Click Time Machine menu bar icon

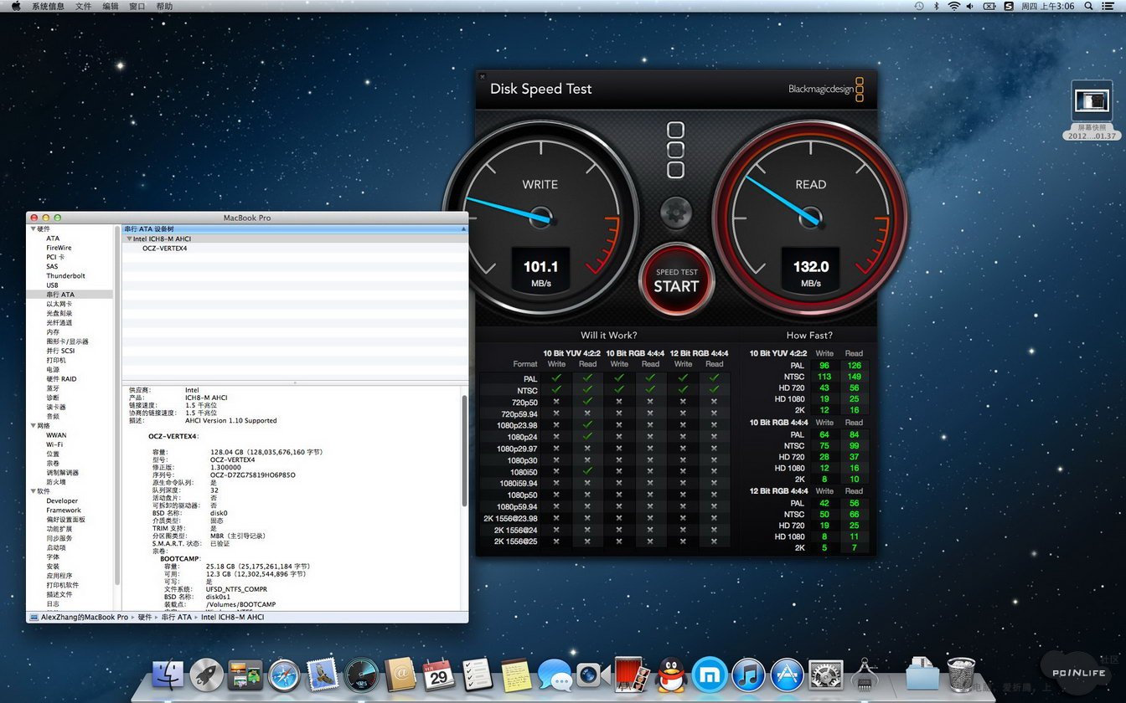(x=919, y=6)
